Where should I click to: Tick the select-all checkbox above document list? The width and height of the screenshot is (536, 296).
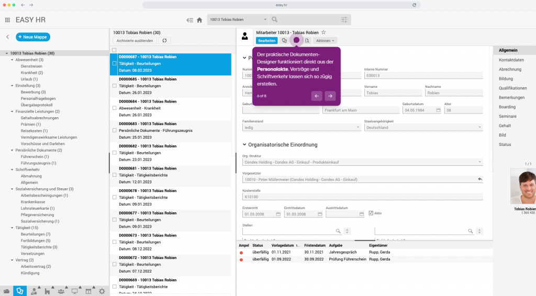(x=115, y=50)
